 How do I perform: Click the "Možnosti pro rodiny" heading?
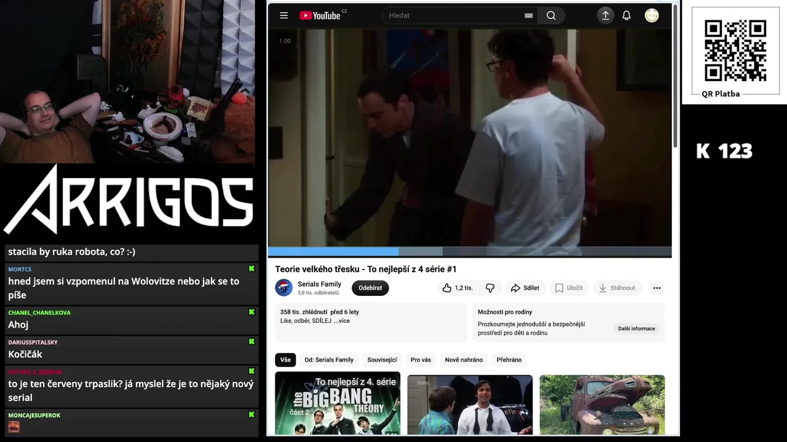tap(505, 312)
